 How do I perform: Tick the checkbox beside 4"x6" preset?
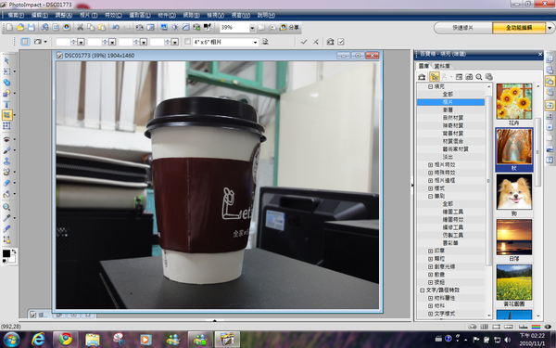pyautogui.click(x=187, y=42)
